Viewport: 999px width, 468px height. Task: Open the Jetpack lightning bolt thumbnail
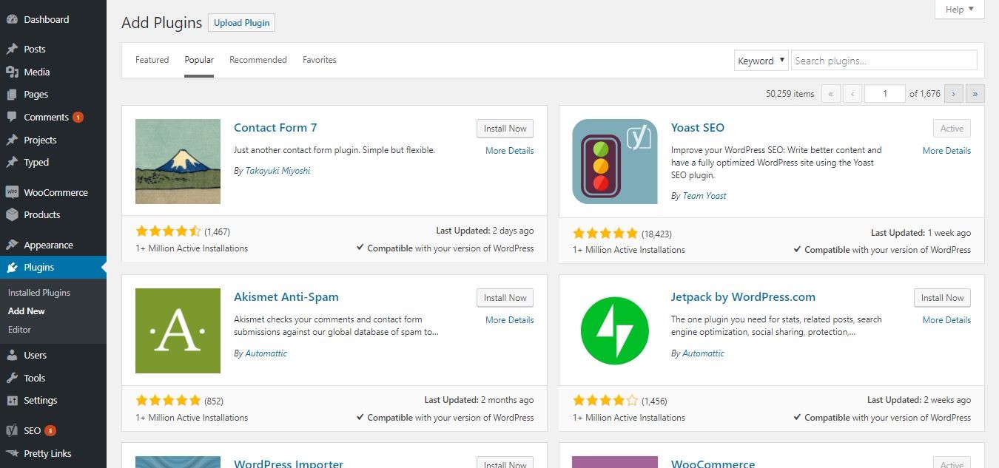pos(615,330)
